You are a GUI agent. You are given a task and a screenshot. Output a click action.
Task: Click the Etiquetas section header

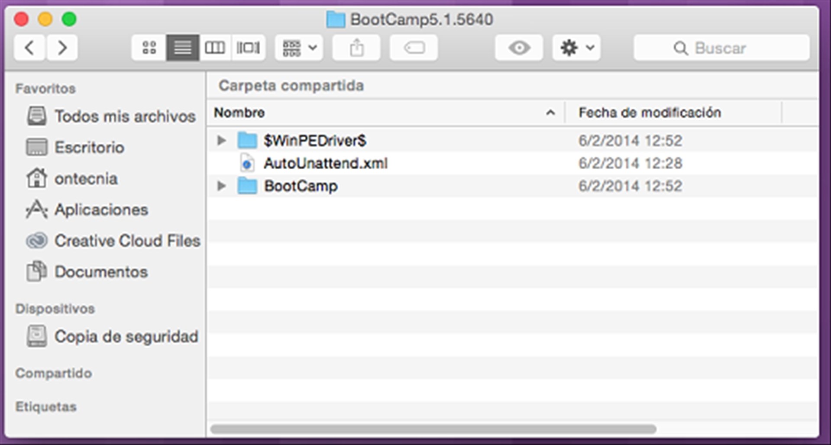46,407
